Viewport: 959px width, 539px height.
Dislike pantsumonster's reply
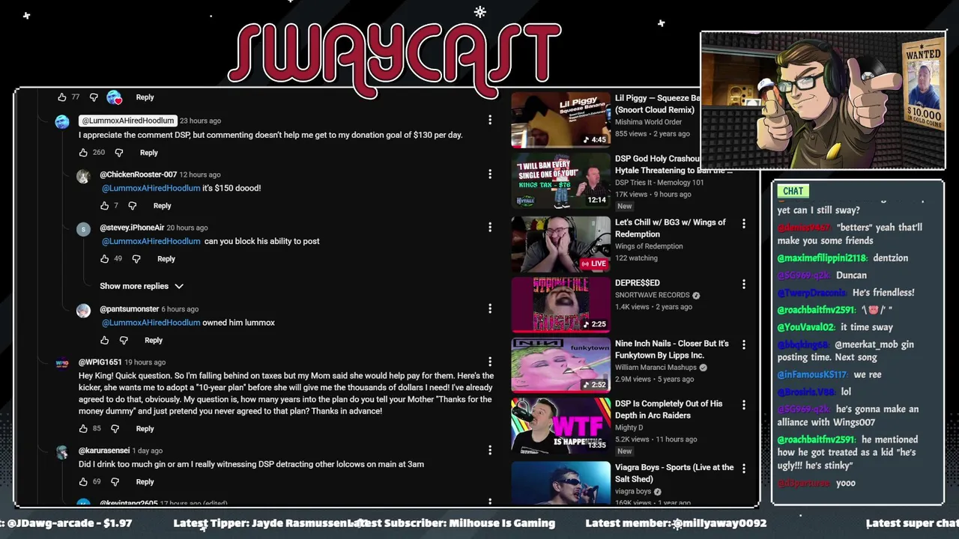click(124, 341)
